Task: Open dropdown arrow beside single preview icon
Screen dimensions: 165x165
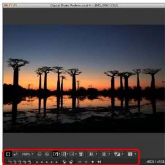Action: (x=59, y=154)
